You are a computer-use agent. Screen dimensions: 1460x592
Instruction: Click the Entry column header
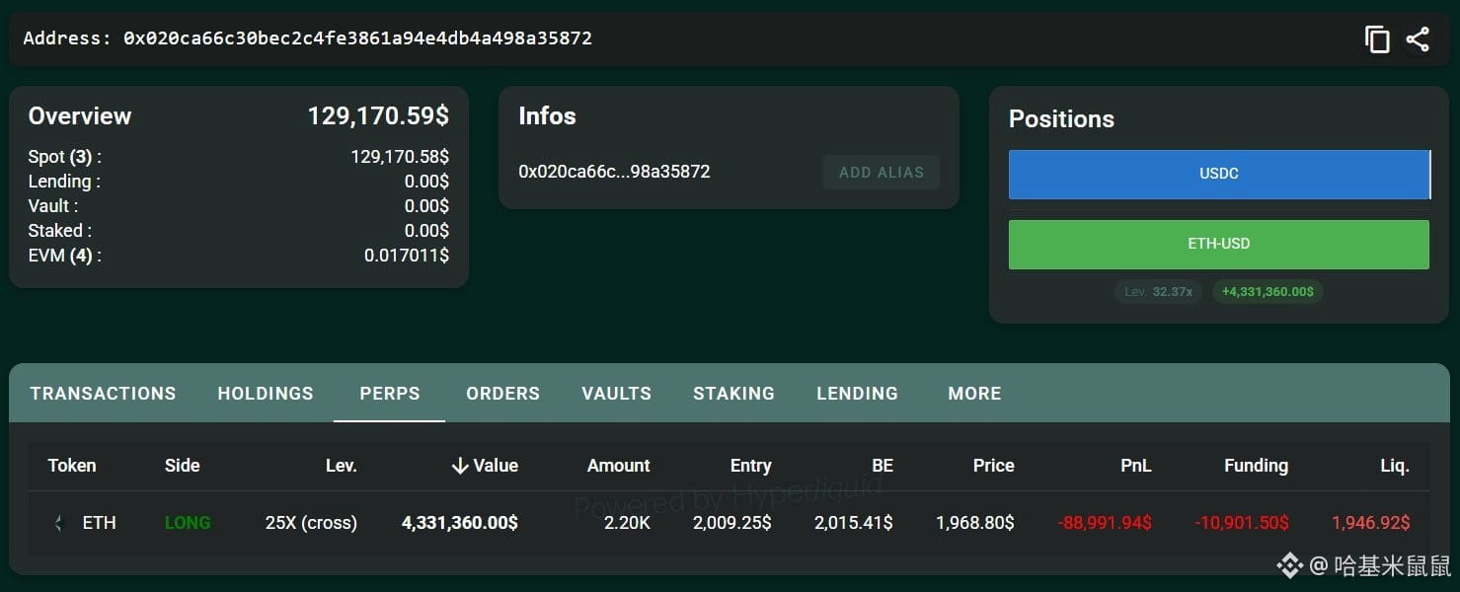point(751,466)
